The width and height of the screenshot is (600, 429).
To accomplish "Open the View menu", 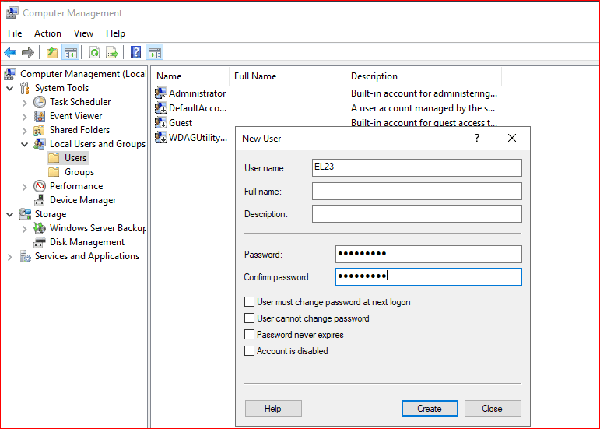I will click(83, 33).
